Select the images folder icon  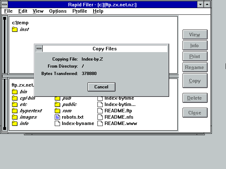tap(15, 117)
